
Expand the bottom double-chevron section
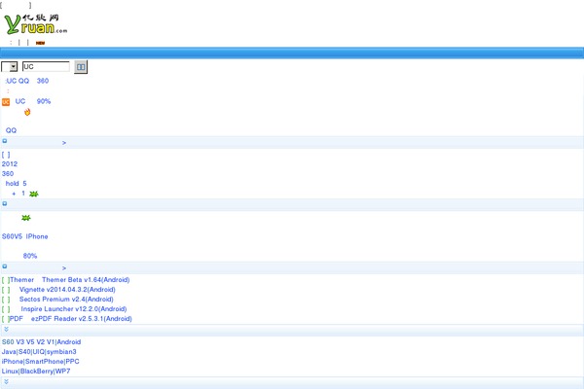click(x=7, y=381)
